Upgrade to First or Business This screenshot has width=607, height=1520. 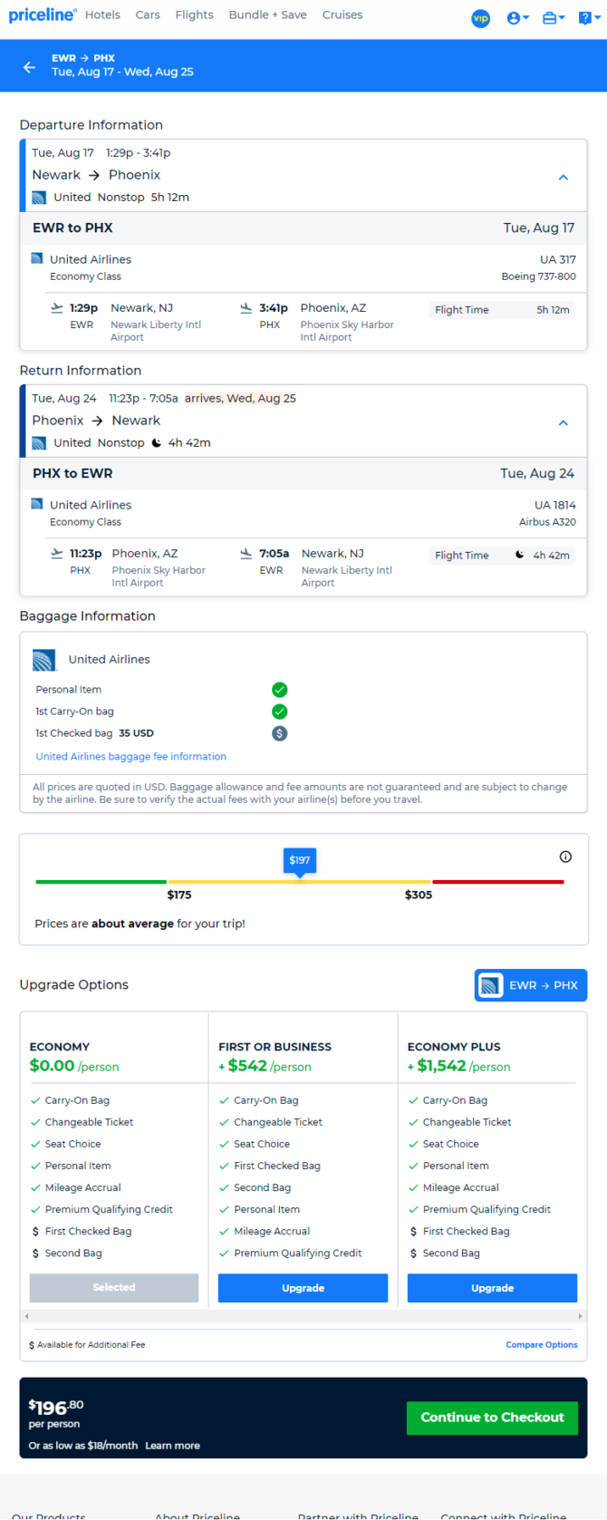tap(303, 1288)
